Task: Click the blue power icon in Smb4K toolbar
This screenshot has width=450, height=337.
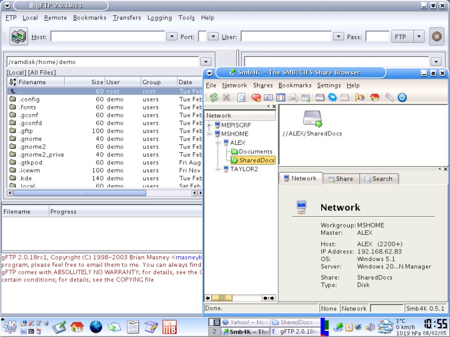Action: tap(402, 98)
